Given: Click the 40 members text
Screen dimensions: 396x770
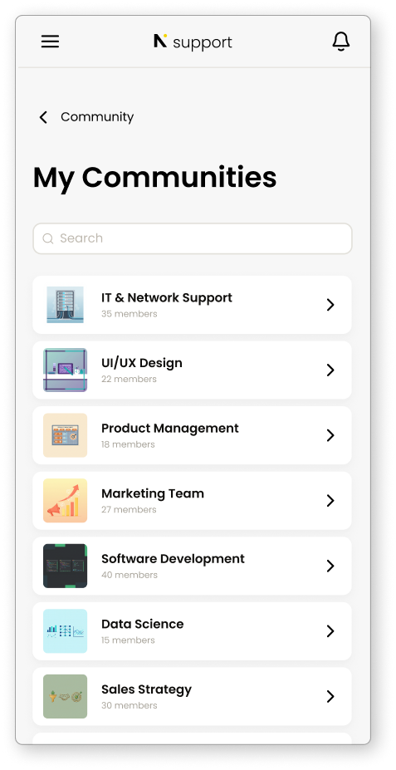Looking at the screenshot, I should (x=130, y=575).
